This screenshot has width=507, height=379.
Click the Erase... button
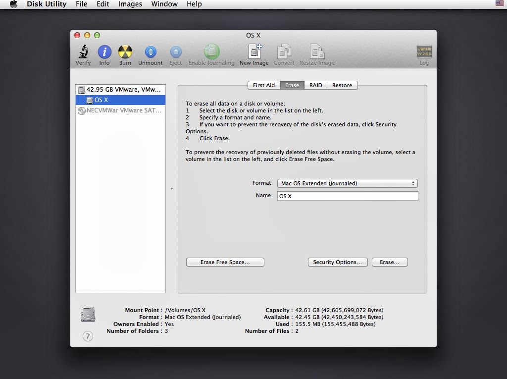[x=390, y=262]
